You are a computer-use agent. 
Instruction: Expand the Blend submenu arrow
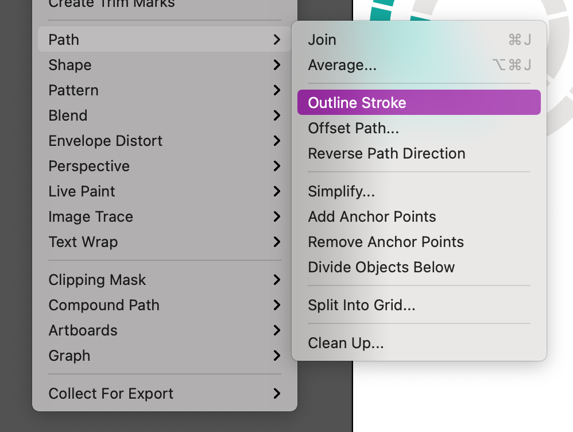(x=277, y=115)
